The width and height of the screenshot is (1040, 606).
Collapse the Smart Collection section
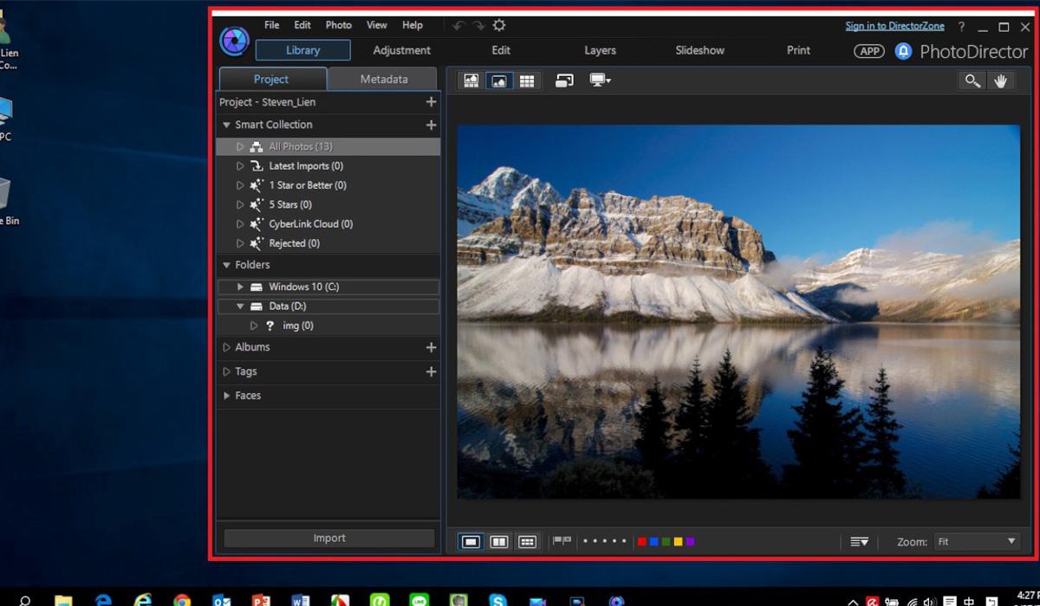click(x=226, y=124)
